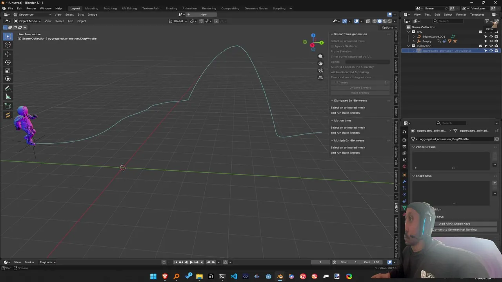The width and height of the screenshot is (502, 282).
Task: Pick the Select Box tool
Action: (x=8, y=36)
